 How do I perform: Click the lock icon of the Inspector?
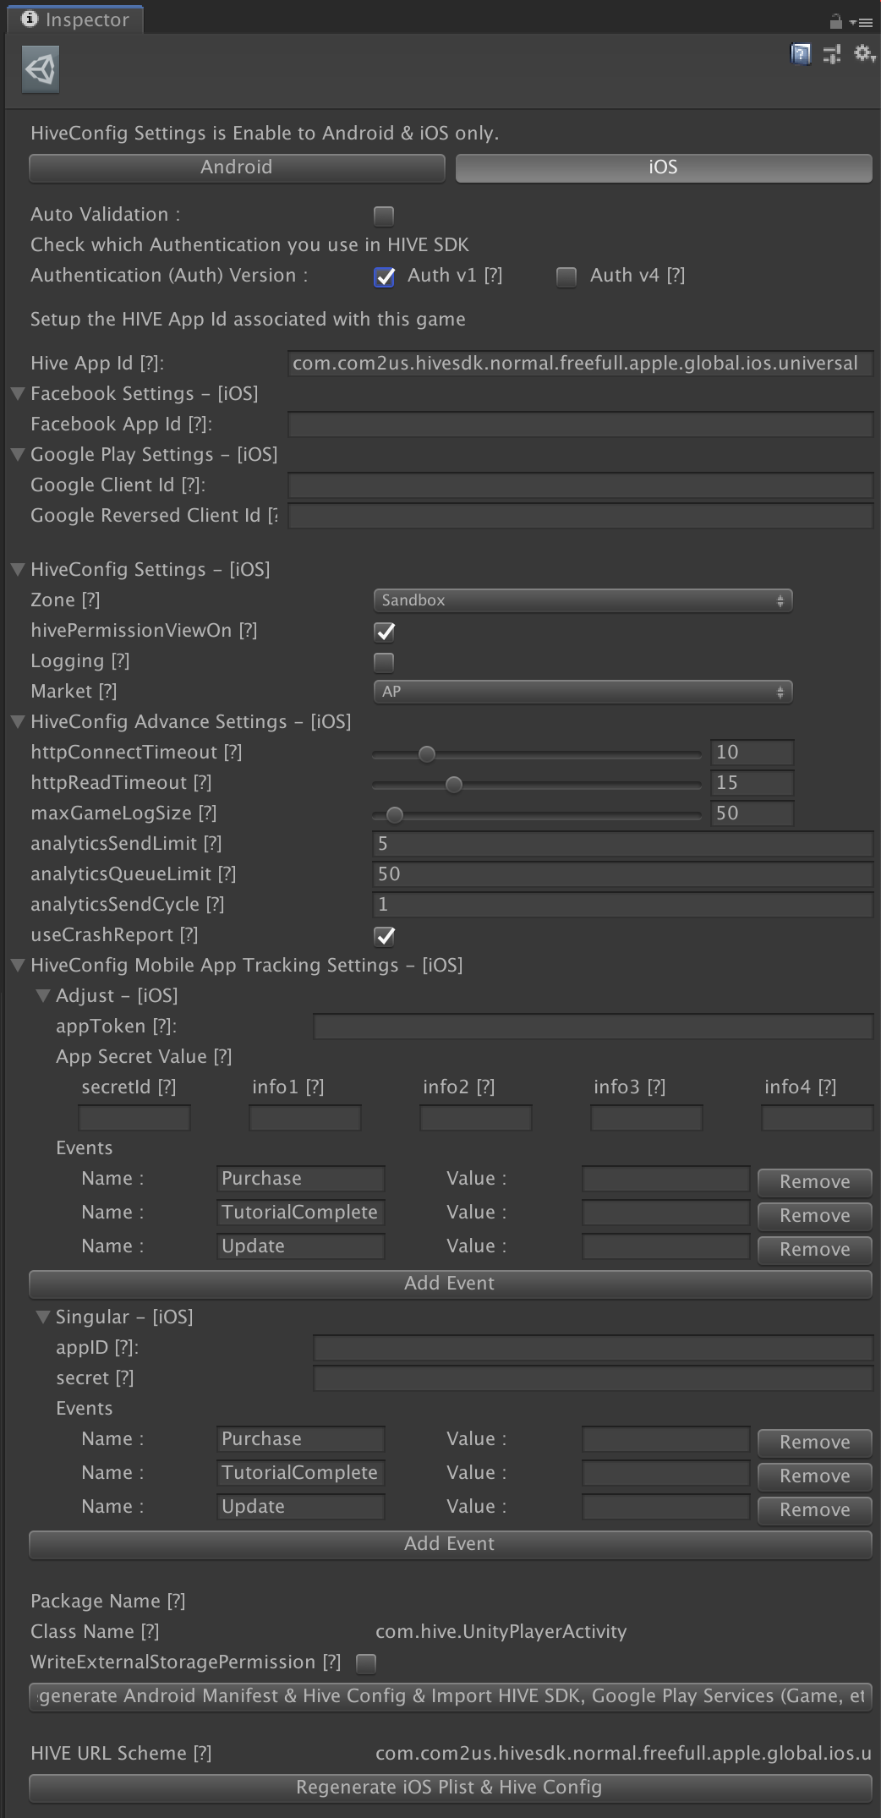click(x=835, y=22)
